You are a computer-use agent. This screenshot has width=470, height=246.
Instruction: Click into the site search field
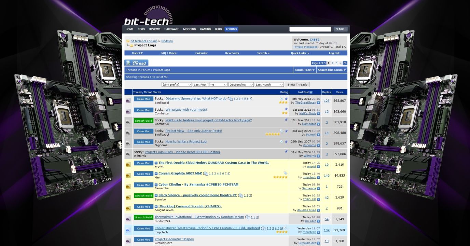tap(310, 29)
